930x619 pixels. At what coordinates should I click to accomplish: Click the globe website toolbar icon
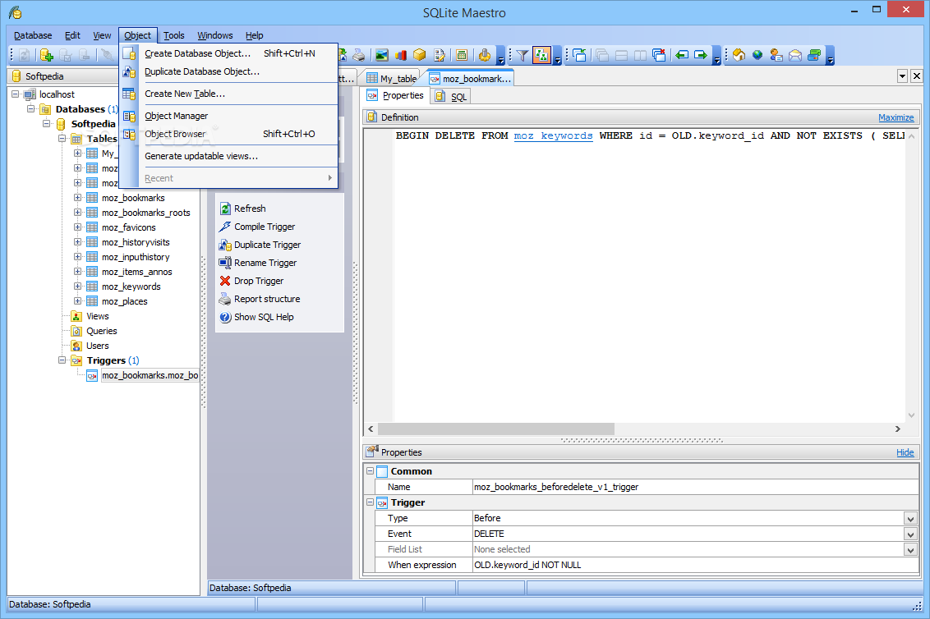(x=757, y=55)
